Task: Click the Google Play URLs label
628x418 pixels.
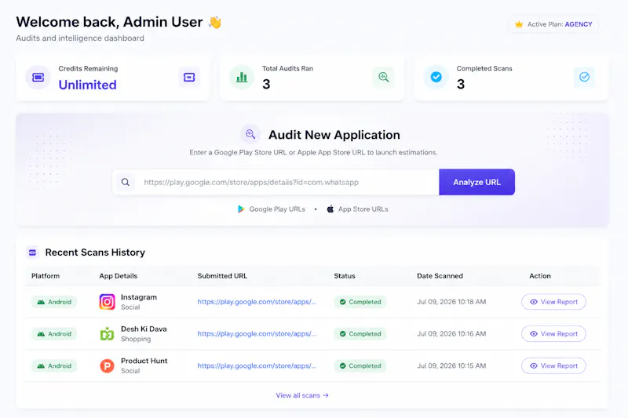Action: click(277, 209)
